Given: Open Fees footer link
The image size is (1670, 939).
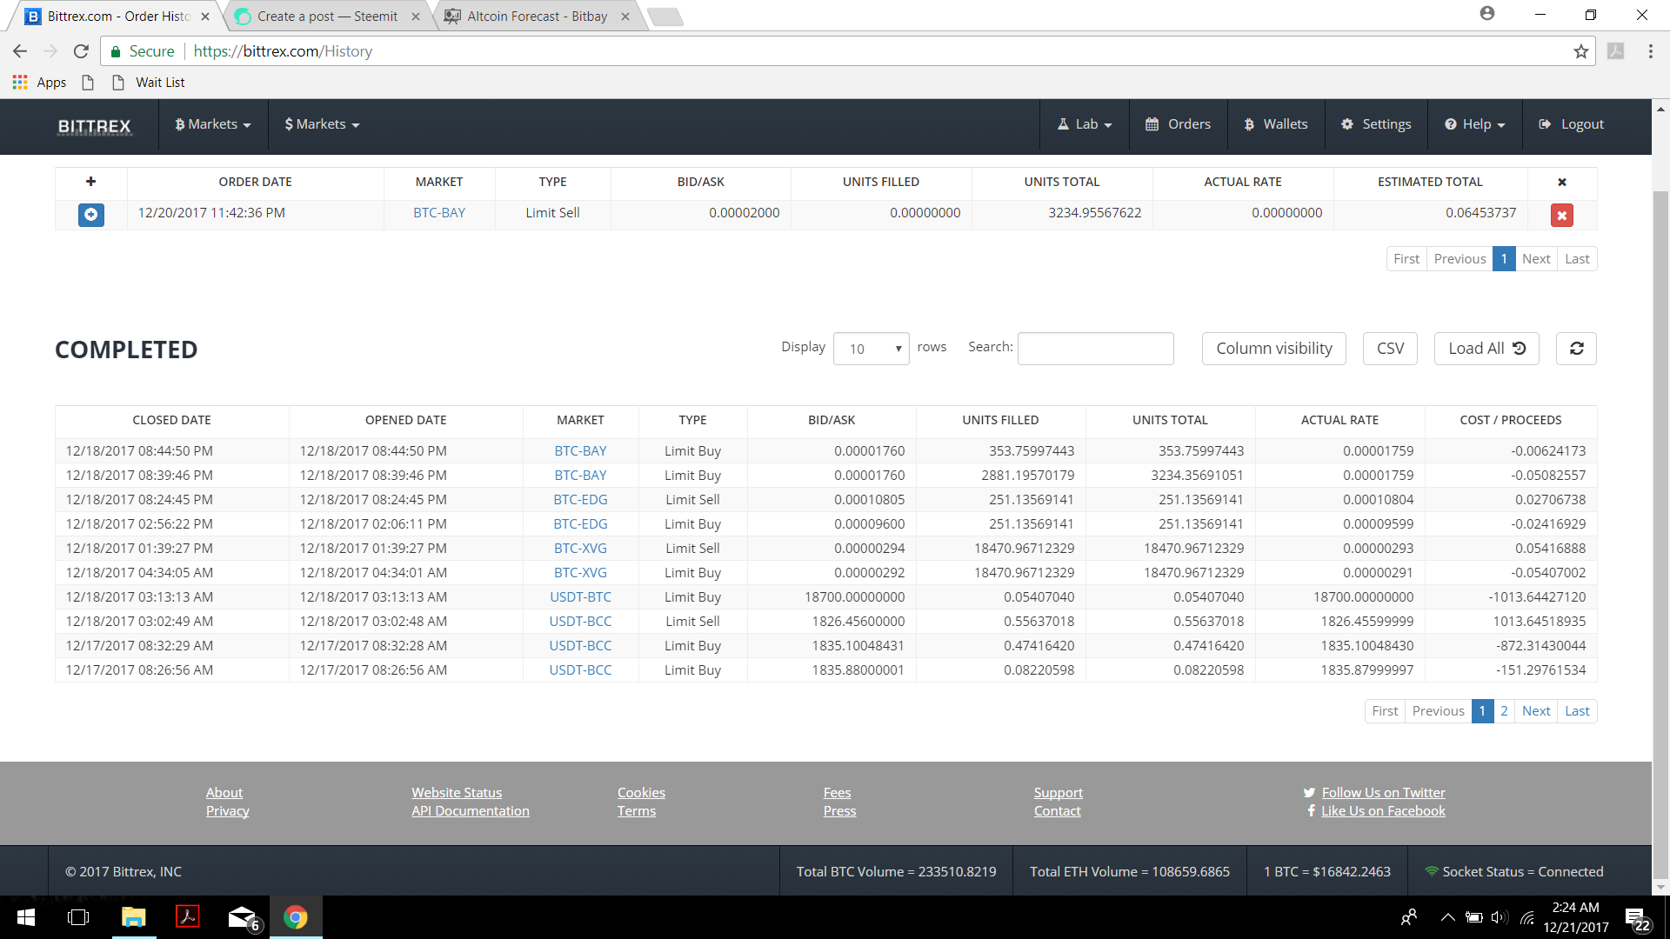Looking at the screenshot, I should [837, 793].
